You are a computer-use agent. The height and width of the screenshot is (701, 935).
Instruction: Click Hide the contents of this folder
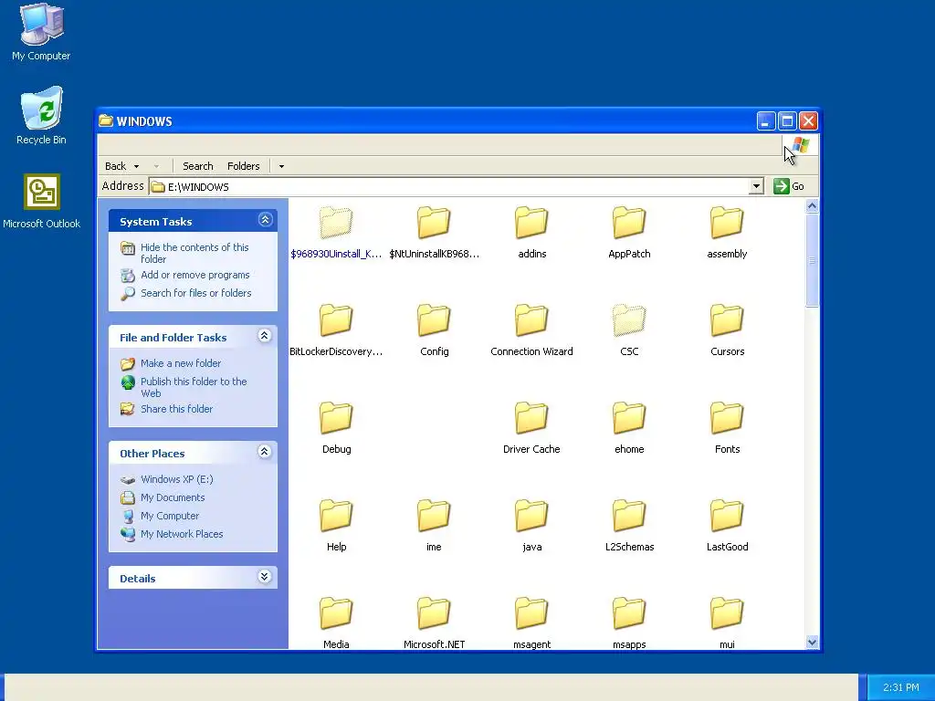click(194, 253)
